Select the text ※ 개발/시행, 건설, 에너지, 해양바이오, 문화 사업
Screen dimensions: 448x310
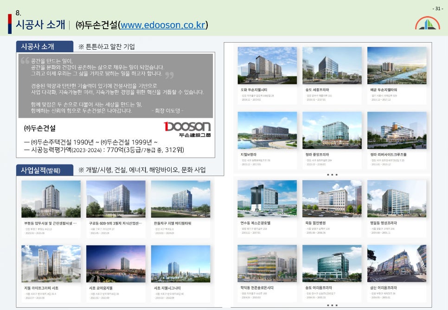[x=142, y=170]
